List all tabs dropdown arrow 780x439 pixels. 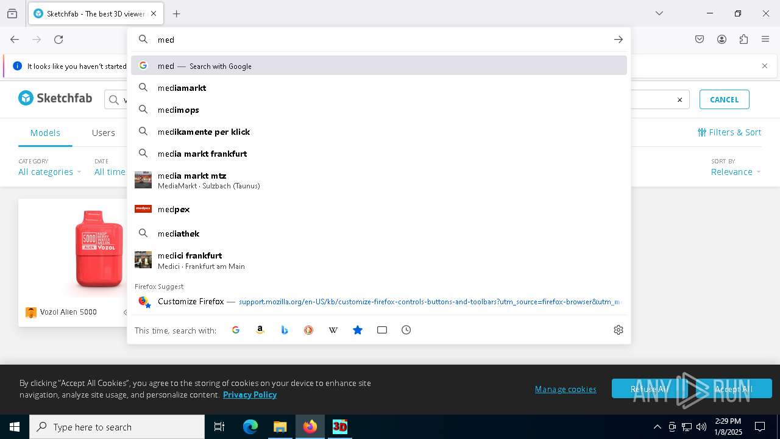coord(659,13)
